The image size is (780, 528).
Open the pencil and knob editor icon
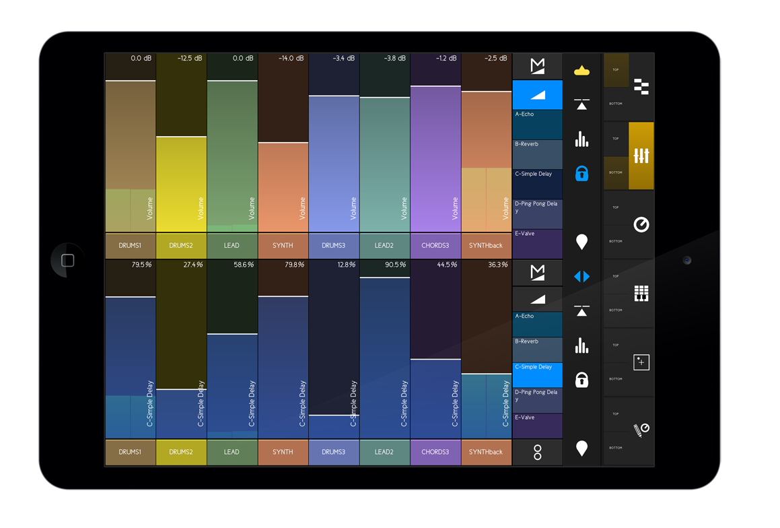tap(641, 431)
